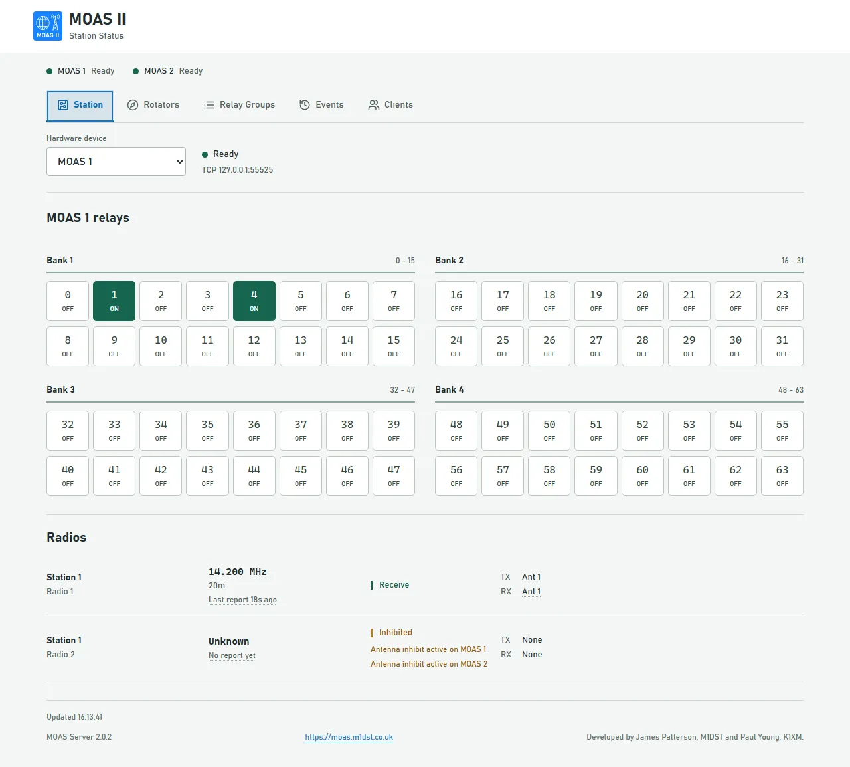Click Radio 1 TX antenna Ant 1
This screenshot has width=850, height=767.
(531, 577)
